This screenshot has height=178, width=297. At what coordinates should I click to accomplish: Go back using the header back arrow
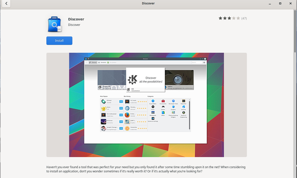[x=6, y=3]
